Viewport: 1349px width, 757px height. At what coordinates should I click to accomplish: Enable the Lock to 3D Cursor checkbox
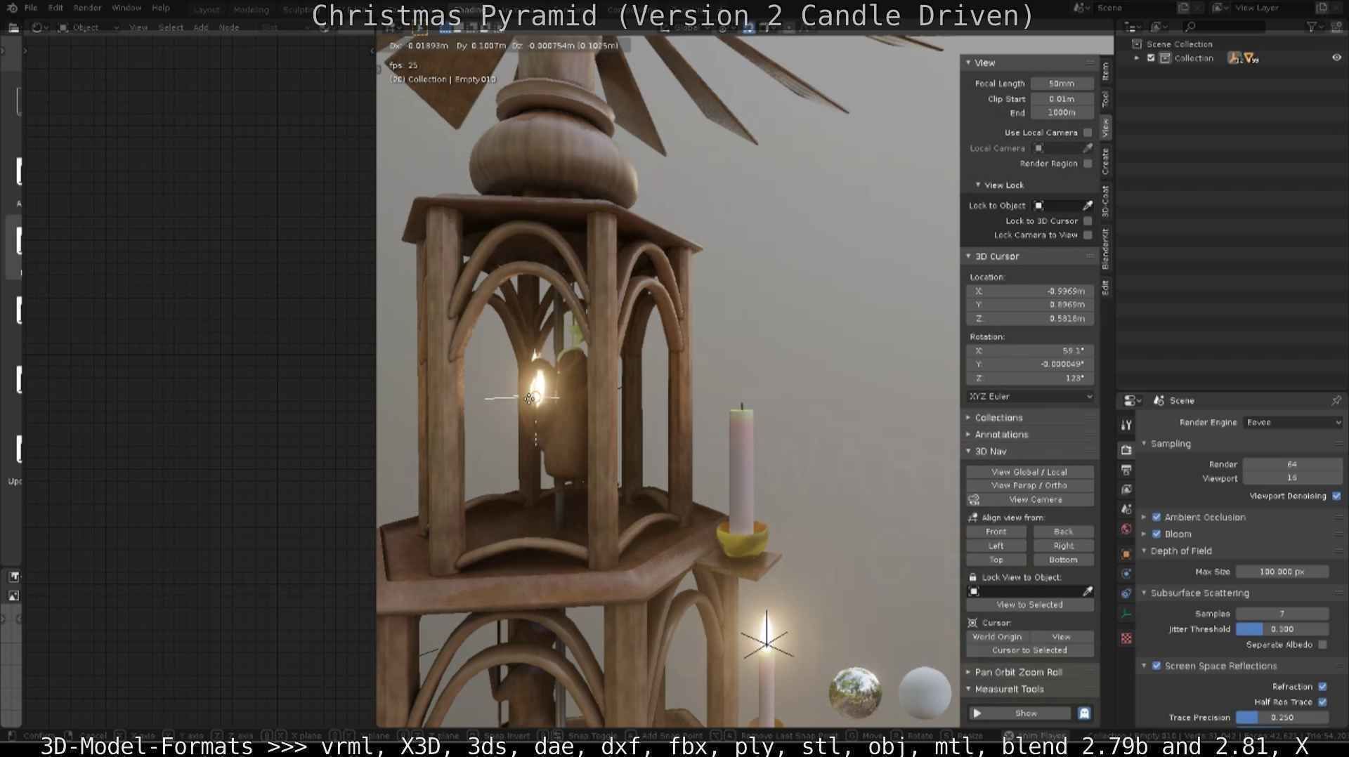click(x=1088, y=221)
